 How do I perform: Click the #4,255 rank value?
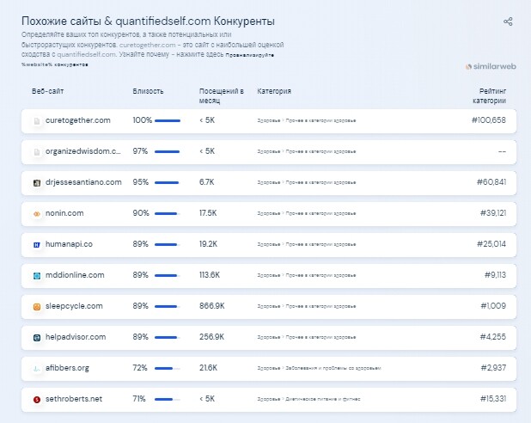pyautogui.click(x=493, y=337)
